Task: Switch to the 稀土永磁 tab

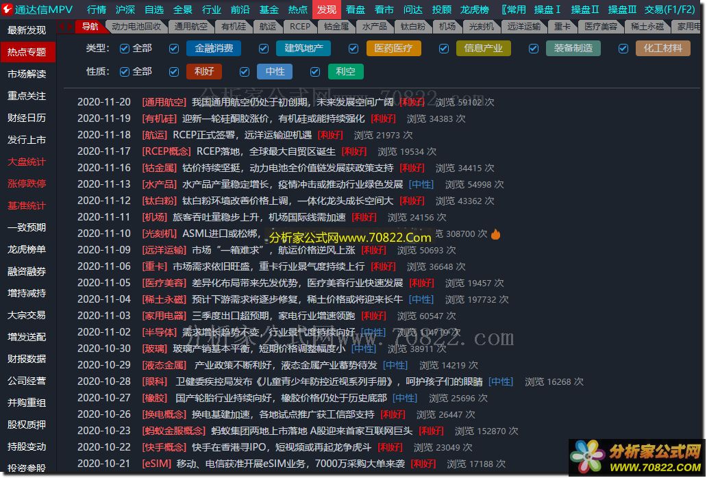Action: pyautogui.click(x=647, y=27)
